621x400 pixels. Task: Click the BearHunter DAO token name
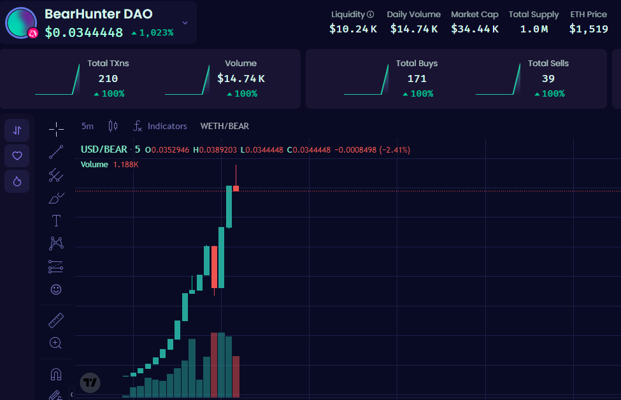[98, 14]
